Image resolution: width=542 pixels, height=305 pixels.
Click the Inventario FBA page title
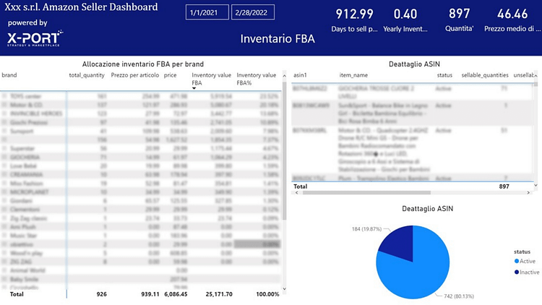click(278, 39)
